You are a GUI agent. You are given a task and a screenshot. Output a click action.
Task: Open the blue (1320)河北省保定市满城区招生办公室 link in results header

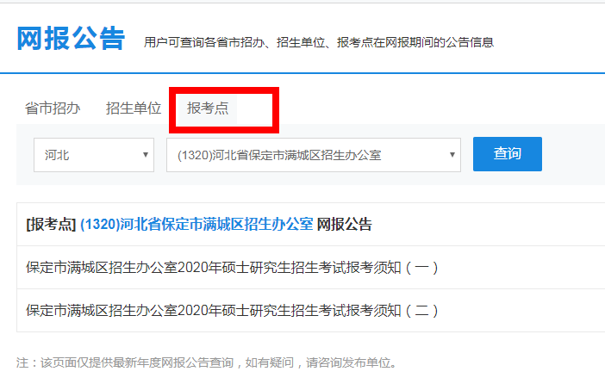pos(196,225)
